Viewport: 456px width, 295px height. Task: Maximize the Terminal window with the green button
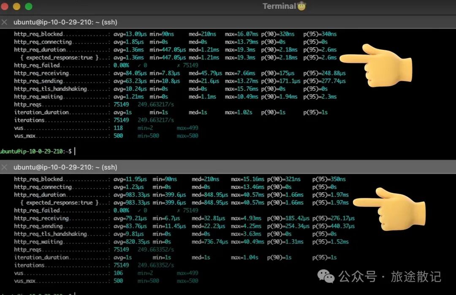click(x=29, y=6)
